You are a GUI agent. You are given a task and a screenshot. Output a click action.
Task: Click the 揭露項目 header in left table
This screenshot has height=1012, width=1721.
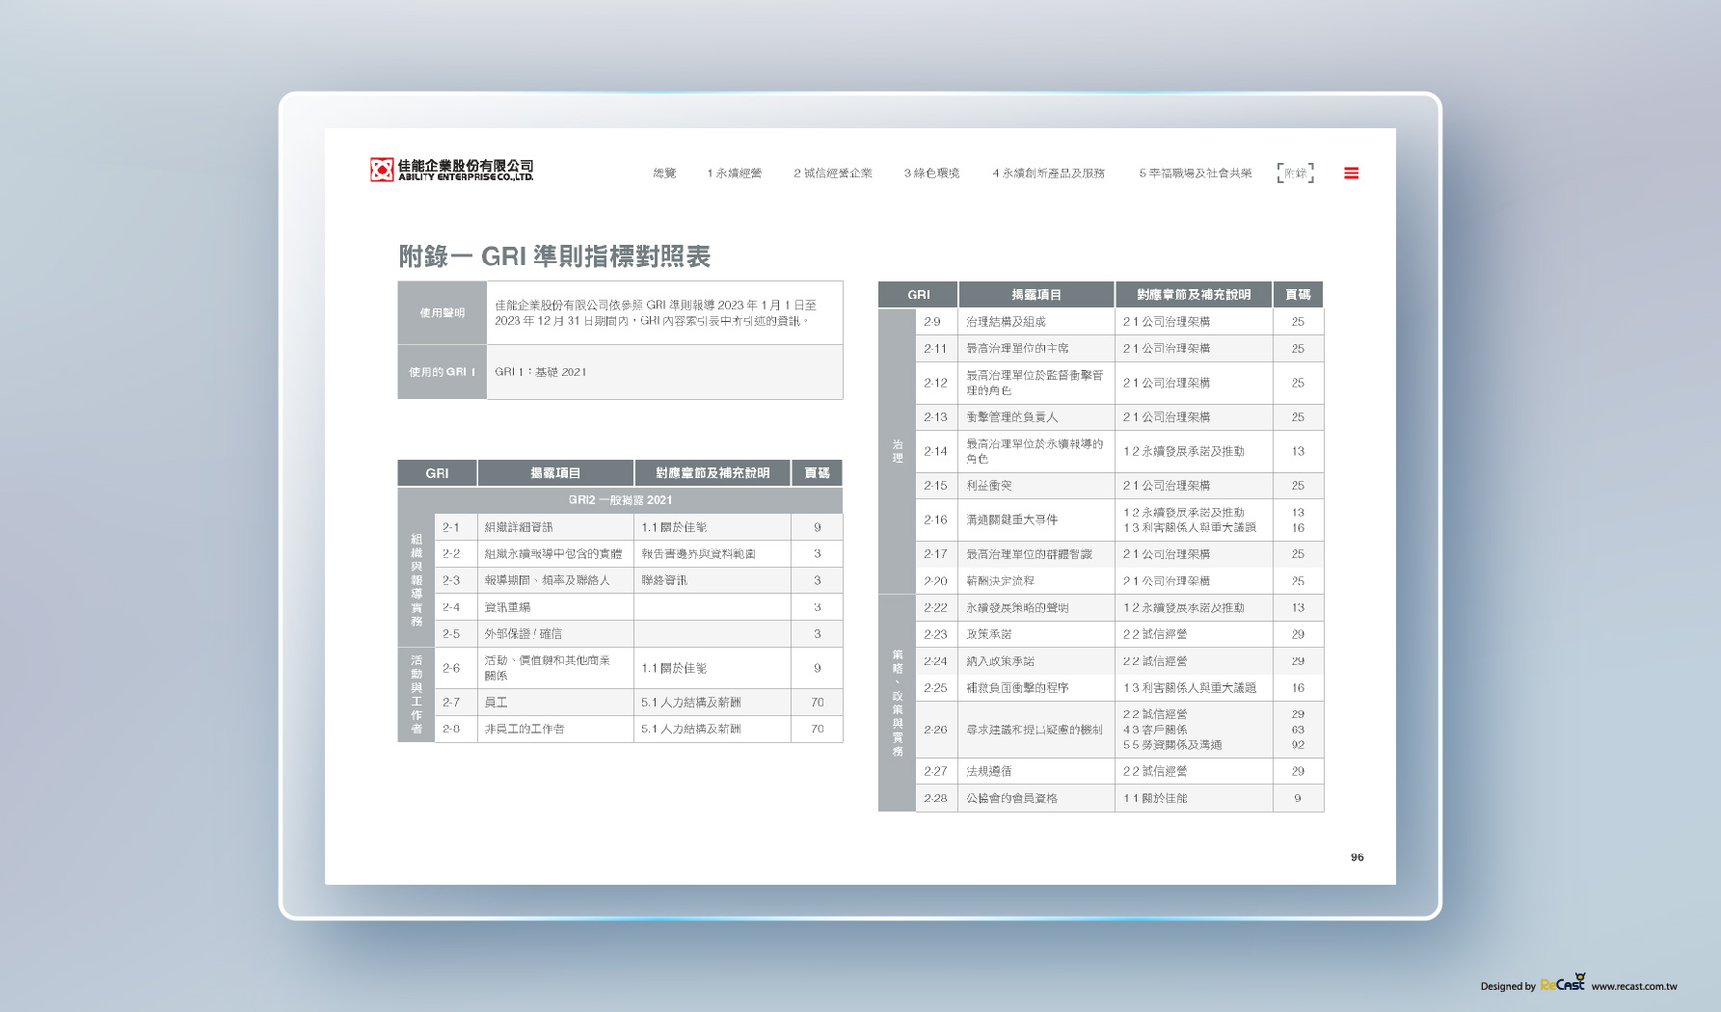tap(555, 473)
